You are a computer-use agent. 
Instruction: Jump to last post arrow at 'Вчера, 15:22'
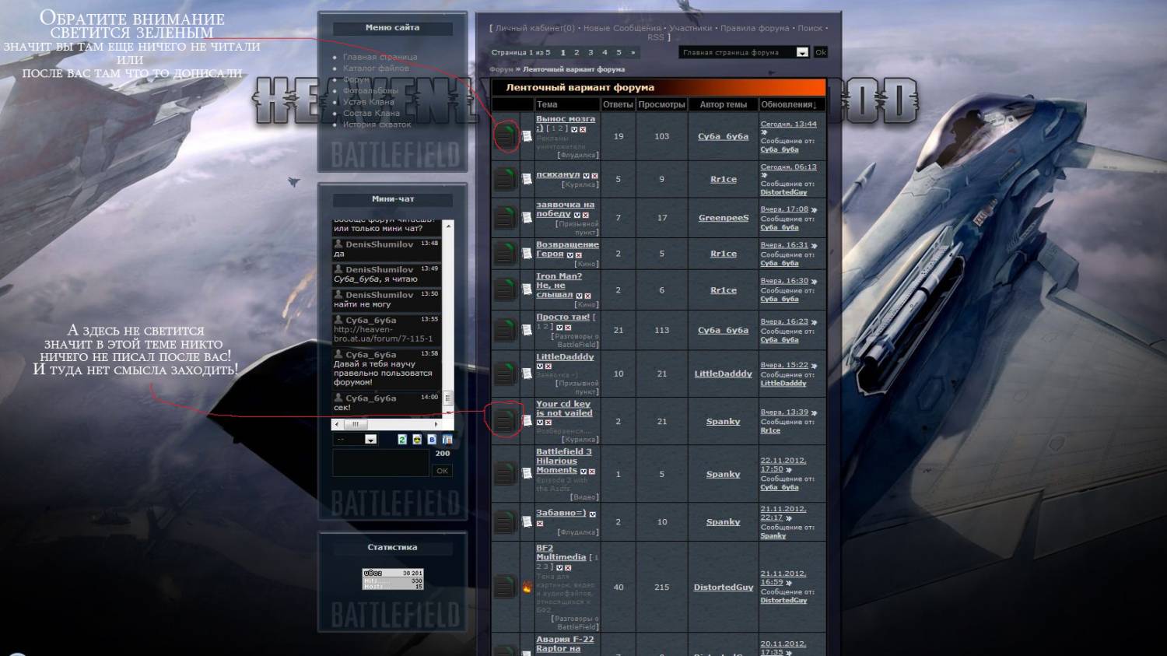coord(814,365)
